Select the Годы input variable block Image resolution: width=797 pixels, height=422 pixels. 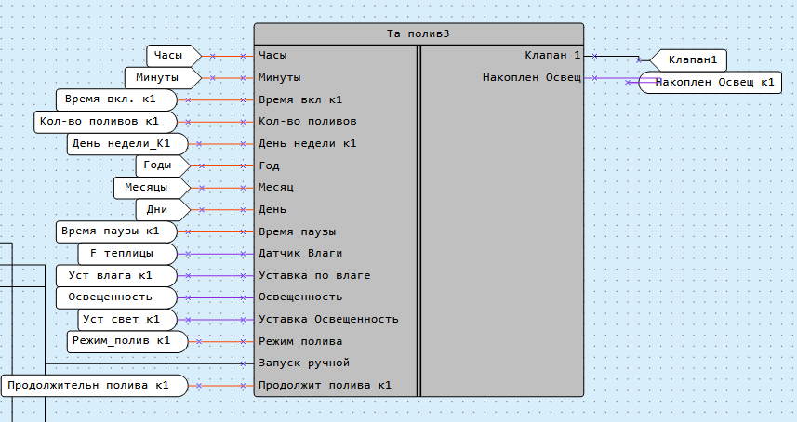pos(163,166)
